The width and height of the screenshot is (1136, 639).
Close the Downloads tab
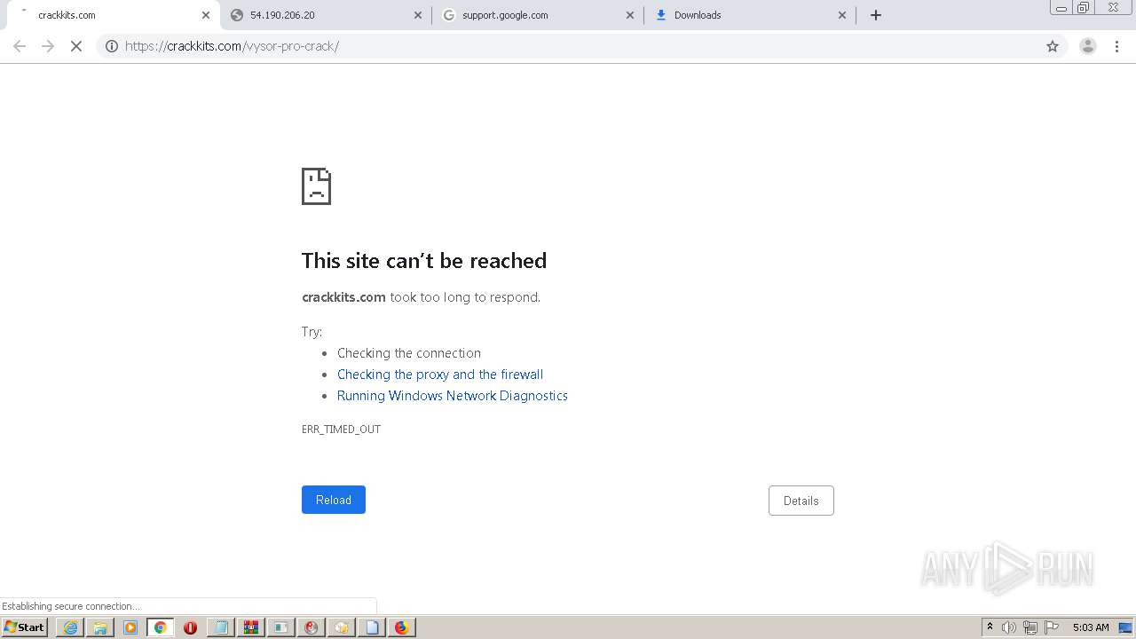[x=842, y=15]
